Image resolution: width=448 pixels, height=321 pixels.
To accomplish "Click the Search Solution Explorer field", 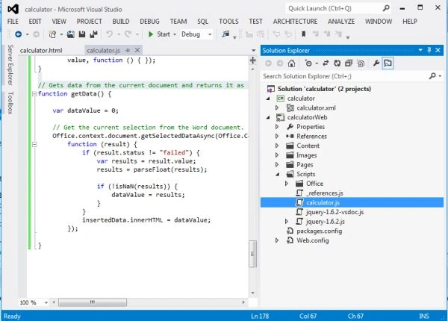I will [x=344, y=76].
